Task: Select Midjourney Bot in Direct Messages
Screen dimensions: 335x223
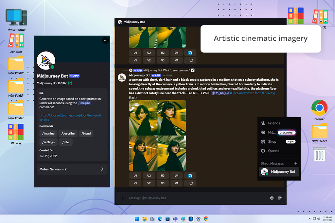Action: pyautogui.click(x=279, y=172)
